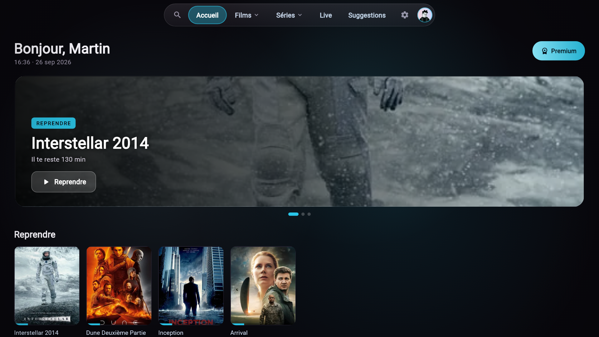The width and height of the screenshot is (599, 337).
Task: Select the second carousel dot
Action: (x=303, y=214)
